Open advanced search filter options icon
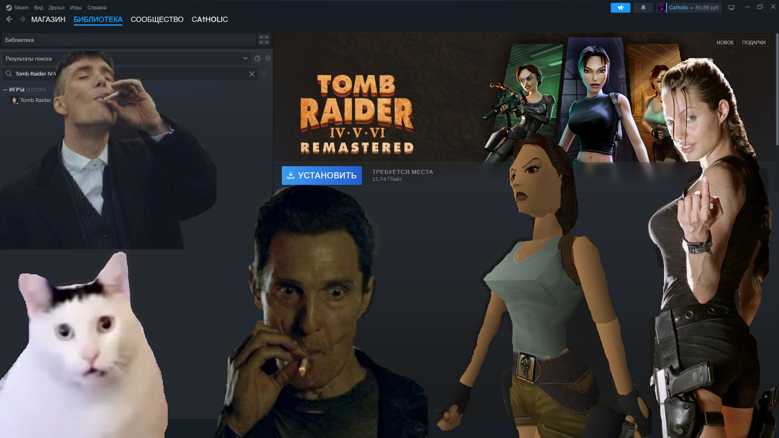 [264, 74]
